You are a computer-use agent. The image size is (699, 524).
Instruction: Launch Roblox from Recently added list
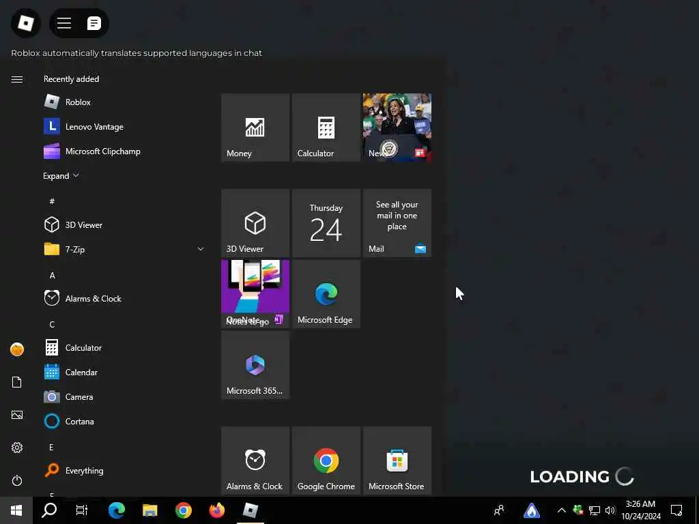point(124,102)
